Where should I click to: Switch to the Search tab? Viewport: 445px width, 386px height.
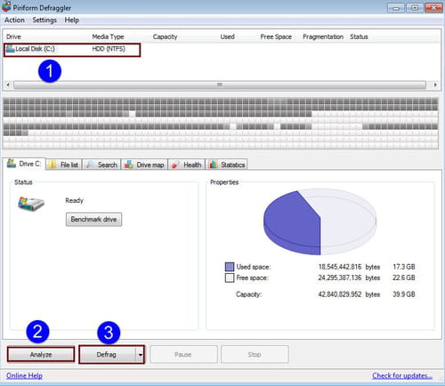(101, 165)
